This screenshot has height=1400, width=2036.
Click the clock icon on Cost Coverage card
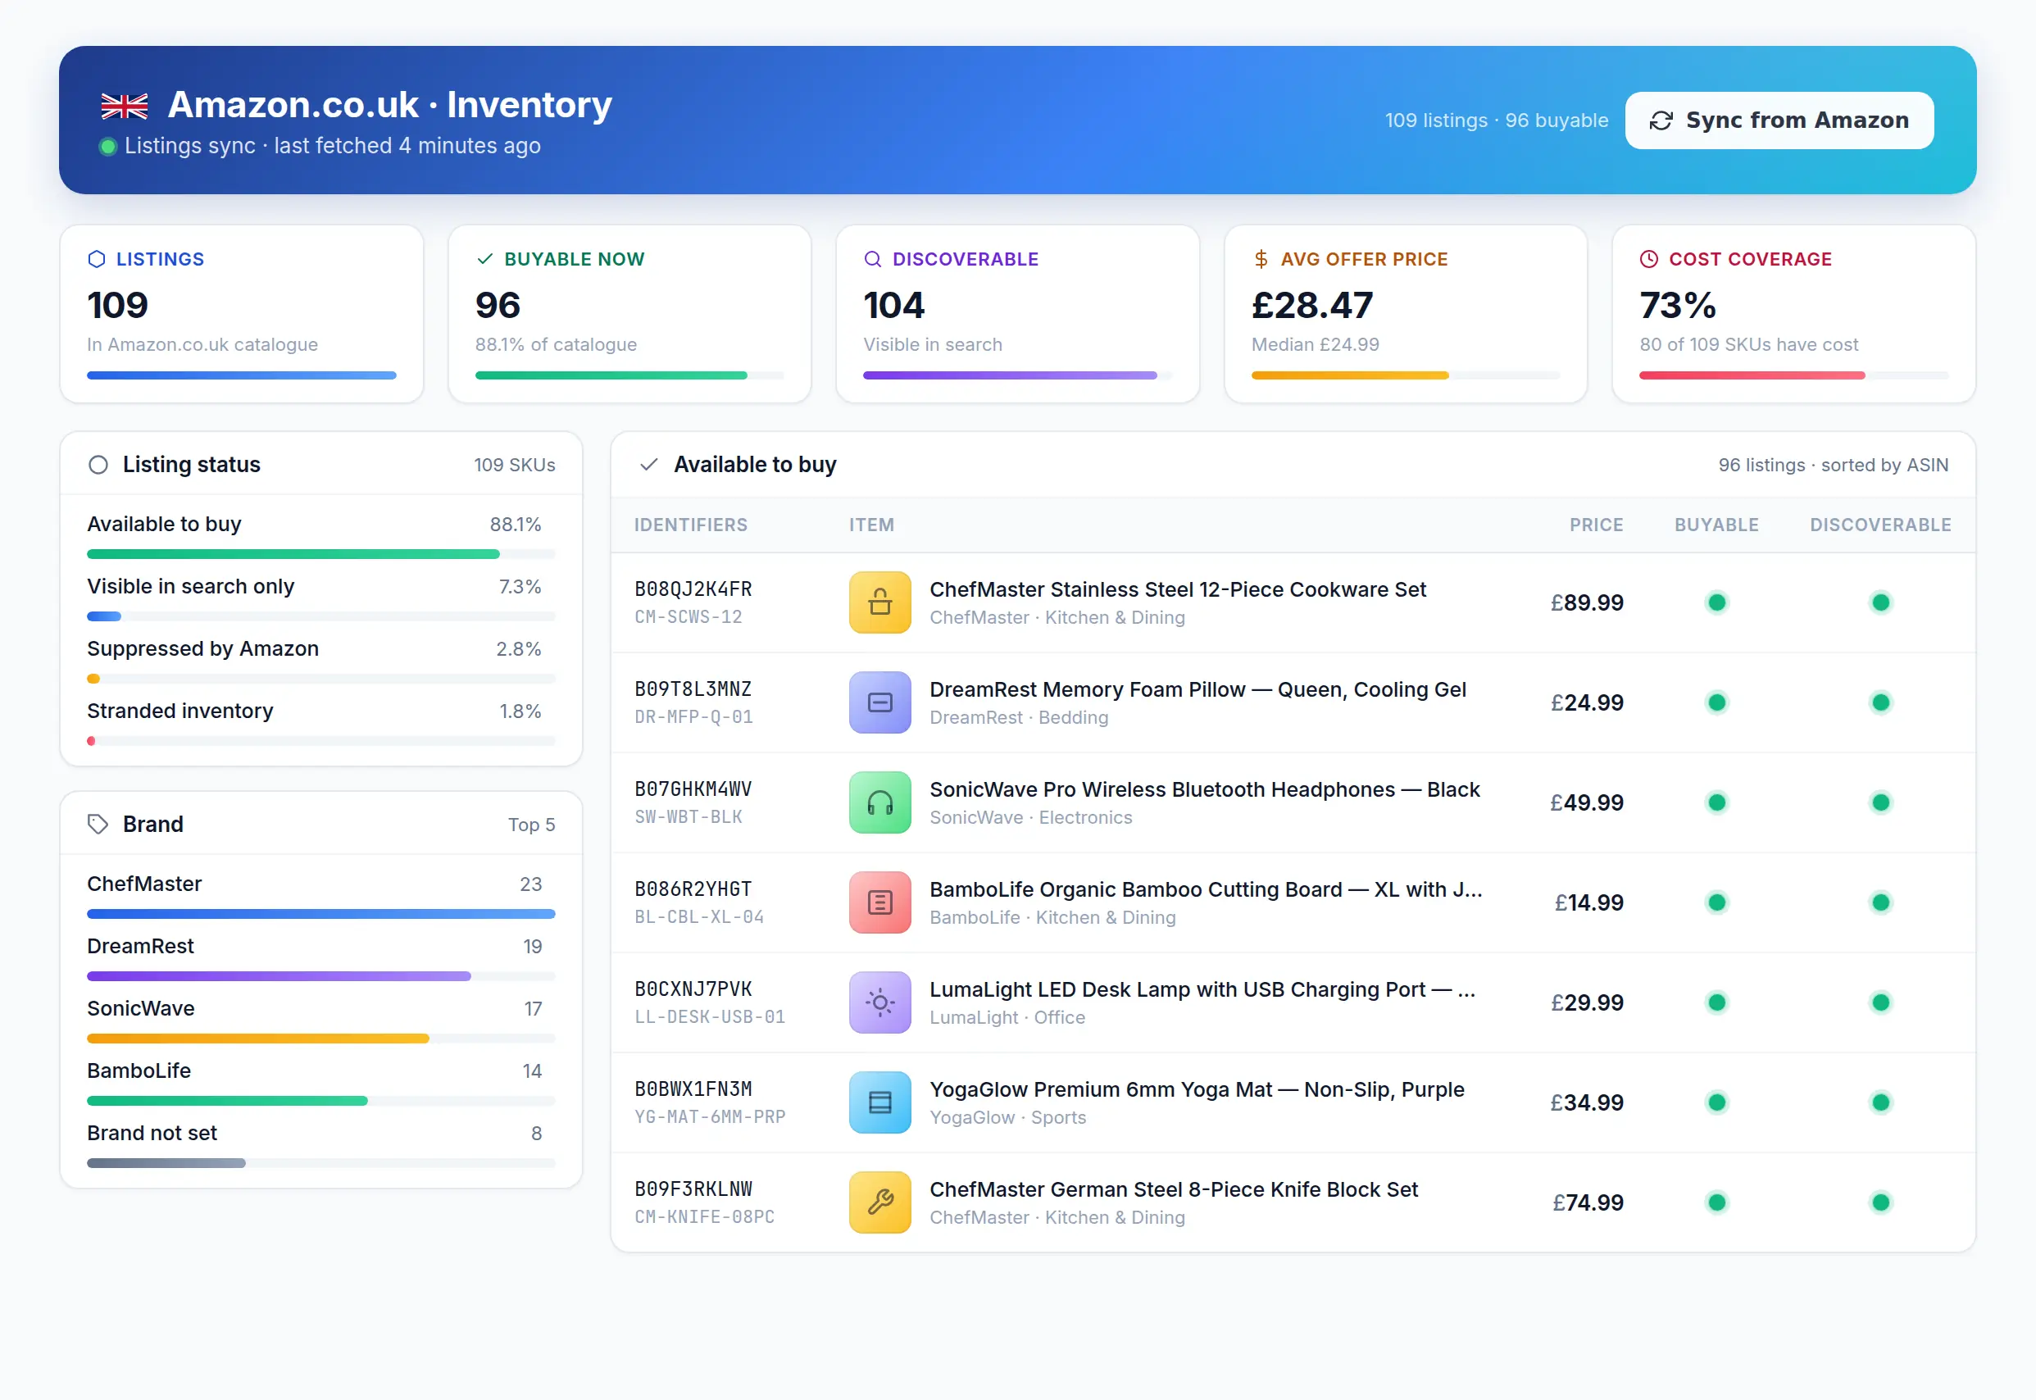point(1649,260)
